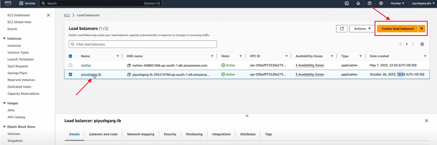The width and height of the screenshot is (437, 145).
Task: Copy the twitter load balancer DNS name
Action: click(x=129, y=65)
